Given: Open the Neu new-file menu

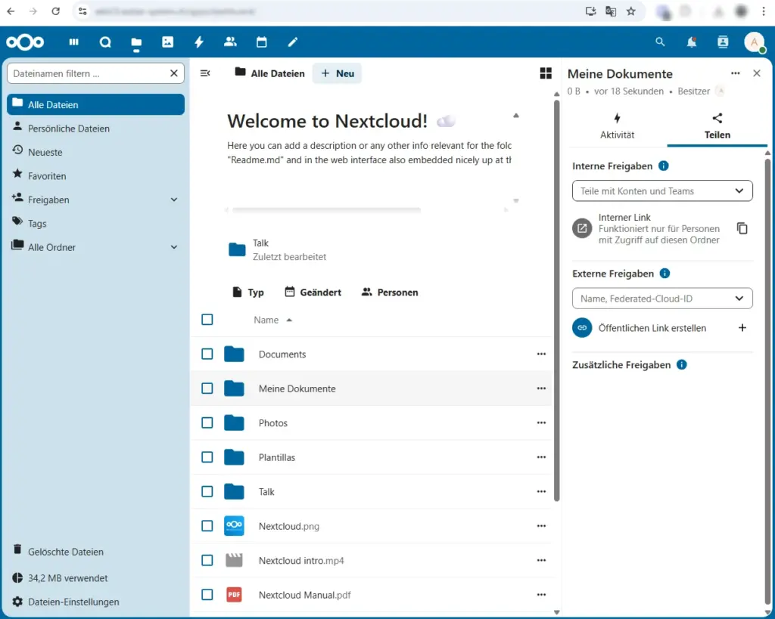Looking at the screenshot, I should click(x=337, y=73).
